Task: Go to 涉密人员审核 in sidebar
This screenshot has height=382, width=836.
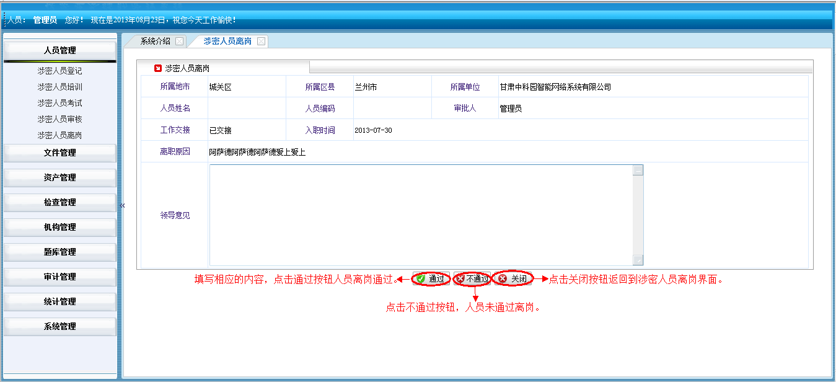Action: [59, 119]
